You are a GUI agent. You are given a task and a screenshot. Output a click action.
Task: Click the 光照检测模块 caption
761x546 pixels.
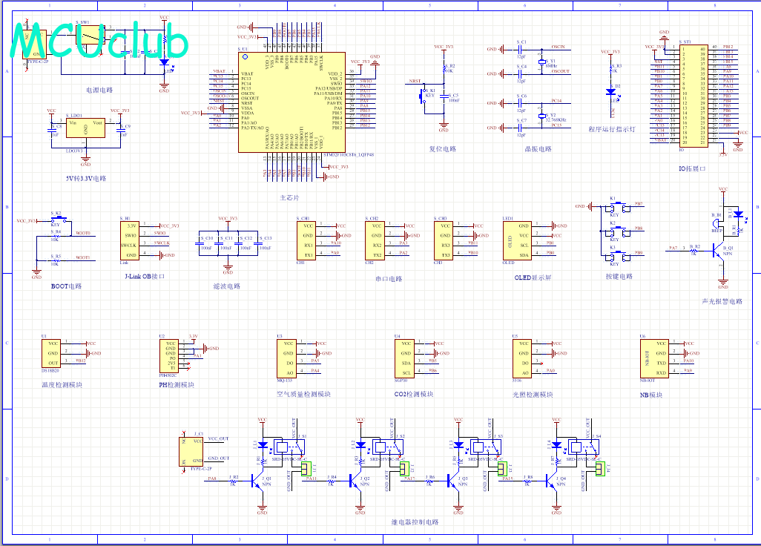[x=533, y=394]
